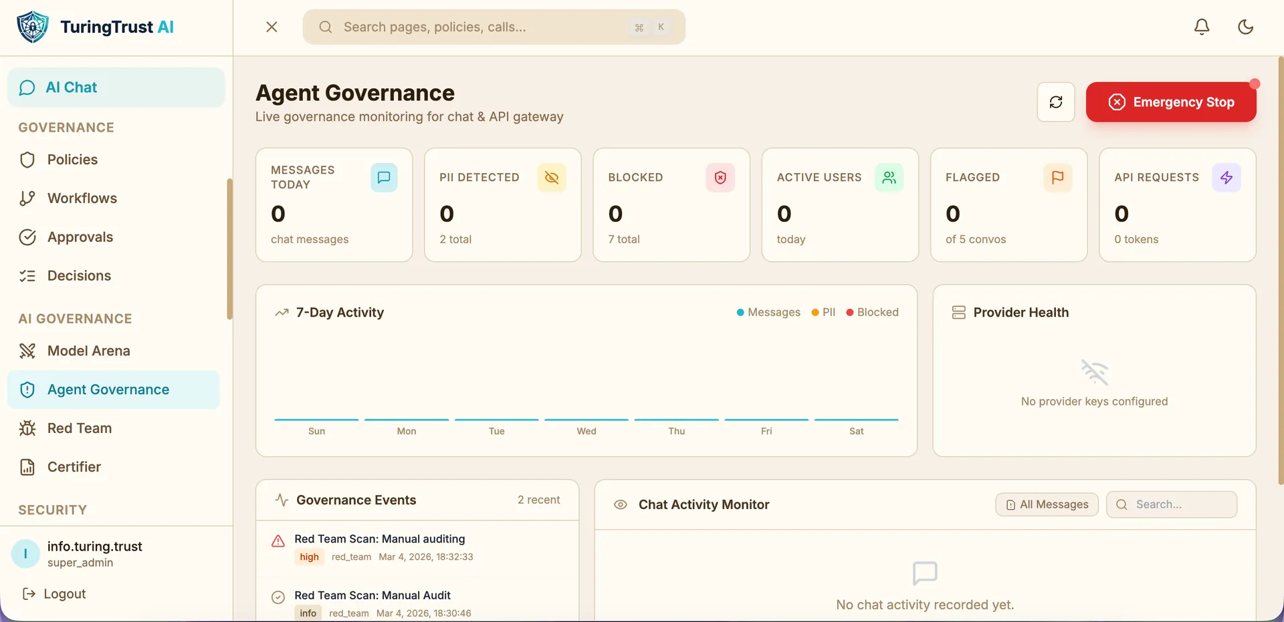Click the All Messages filter button

[x=1047, y=505]
